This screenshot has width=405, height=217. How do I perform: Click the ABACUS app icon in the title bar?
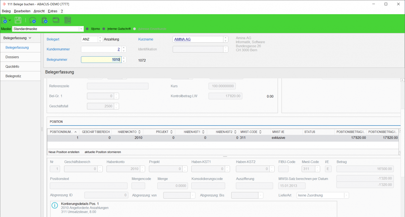(4, 4)
